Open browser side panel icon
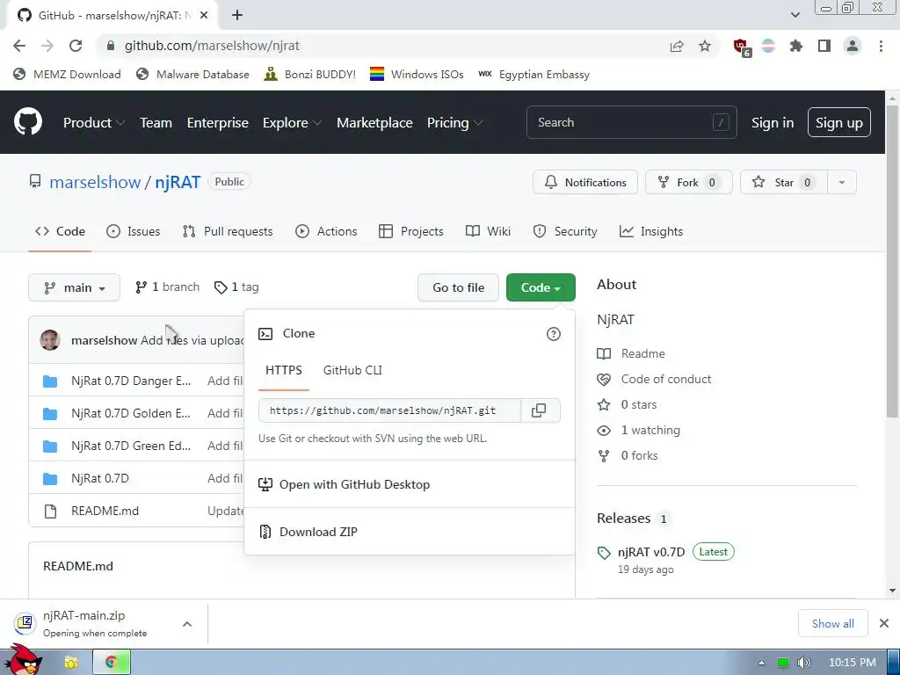 click(824, 46)
